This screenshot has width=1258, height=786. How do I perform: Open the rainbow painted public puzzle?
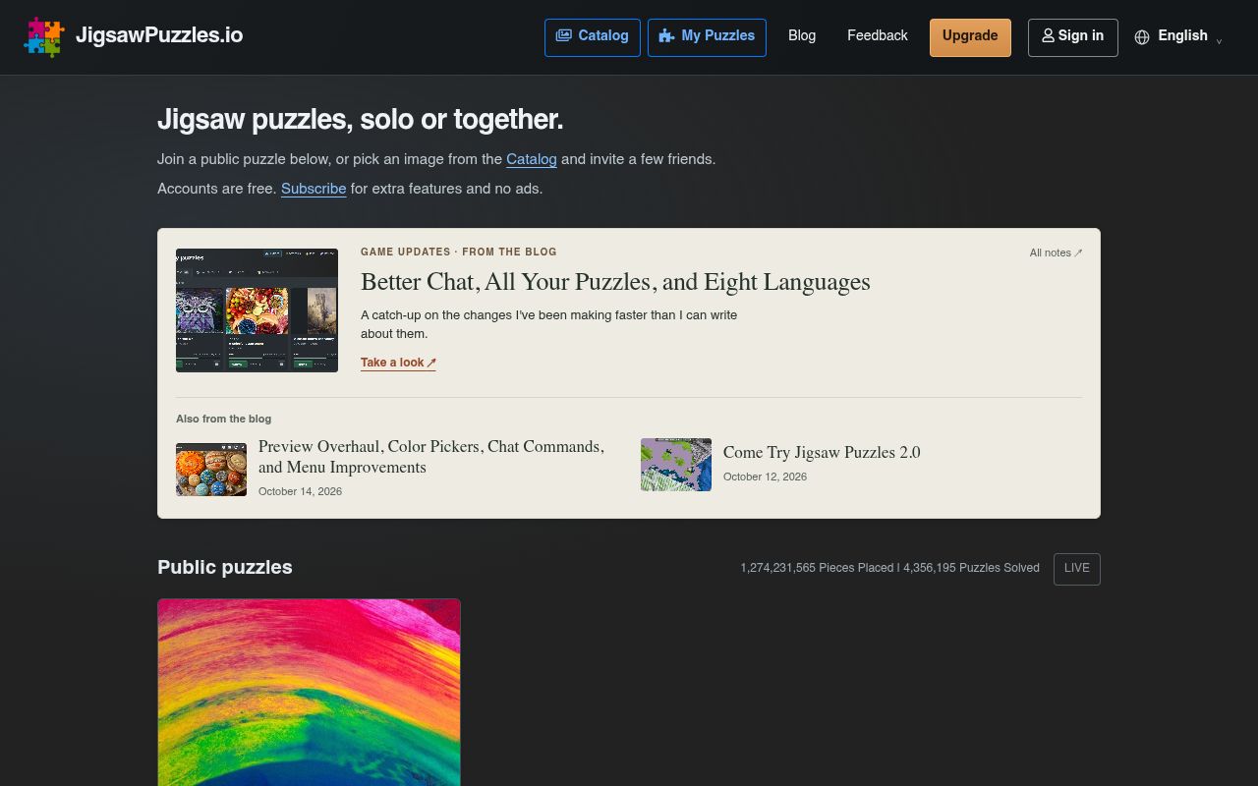tap(309, 693)
